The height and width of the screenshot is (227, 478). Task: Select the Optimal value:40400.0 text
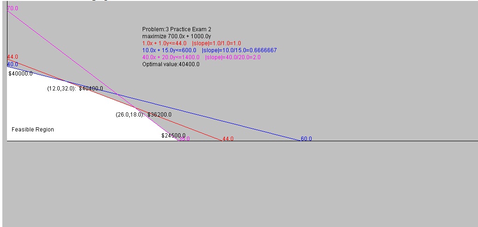[x=171, y=64]
